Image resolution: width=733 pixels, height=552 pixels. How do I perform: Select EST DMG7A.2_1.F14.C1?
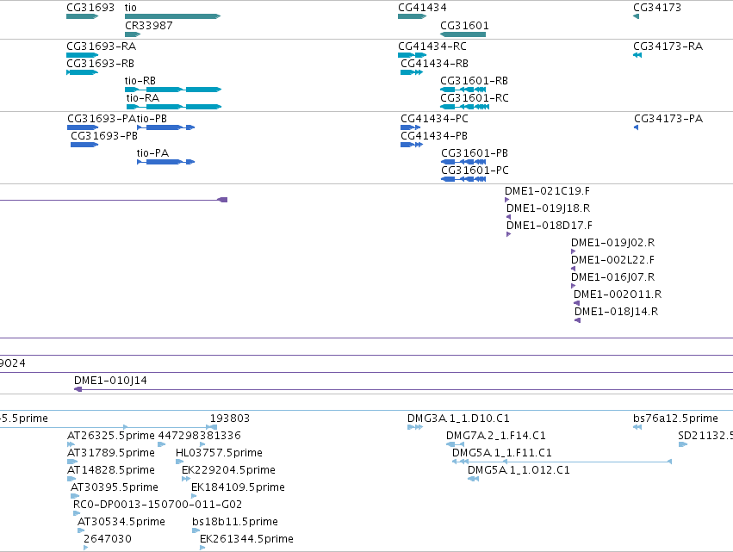point(496,436)
